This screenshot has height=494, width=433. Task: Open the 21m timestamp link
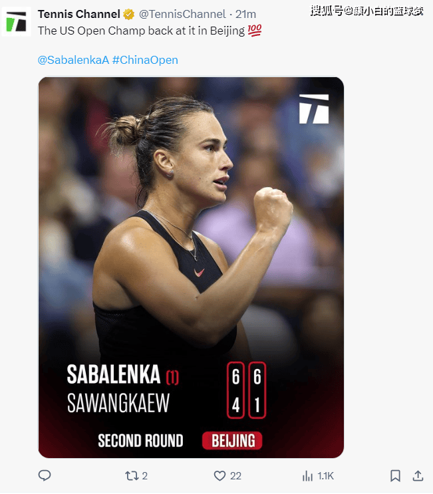pos(246,14)
